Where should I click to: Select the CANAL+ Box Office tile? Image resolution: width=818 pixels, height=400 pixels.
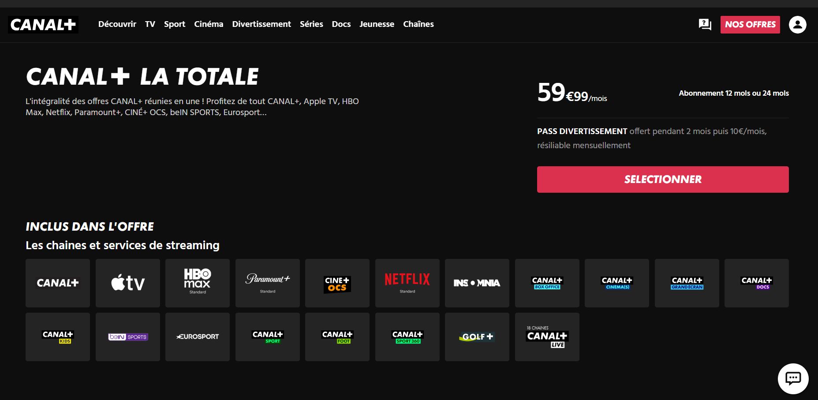(x=547, y=283)
